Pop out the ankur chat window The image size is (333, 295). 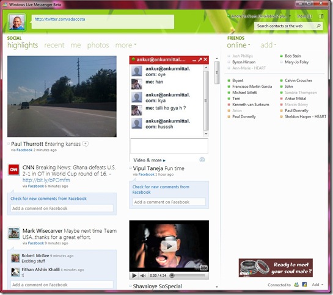click(x=200, y=60)
